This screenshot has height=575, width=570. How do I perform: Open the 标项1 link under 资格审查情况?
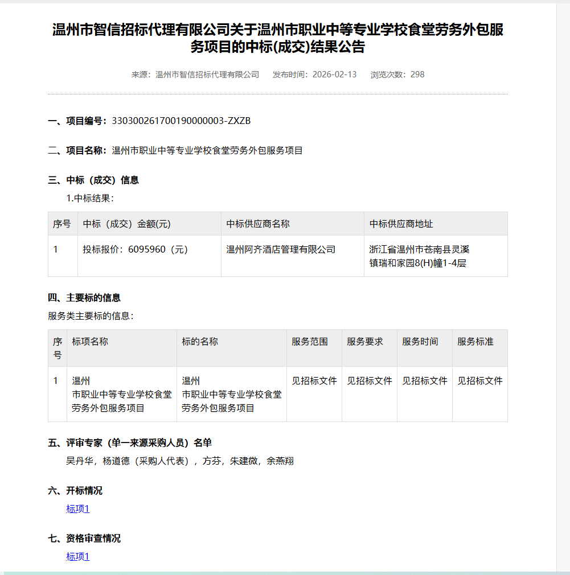coord(78,557)
